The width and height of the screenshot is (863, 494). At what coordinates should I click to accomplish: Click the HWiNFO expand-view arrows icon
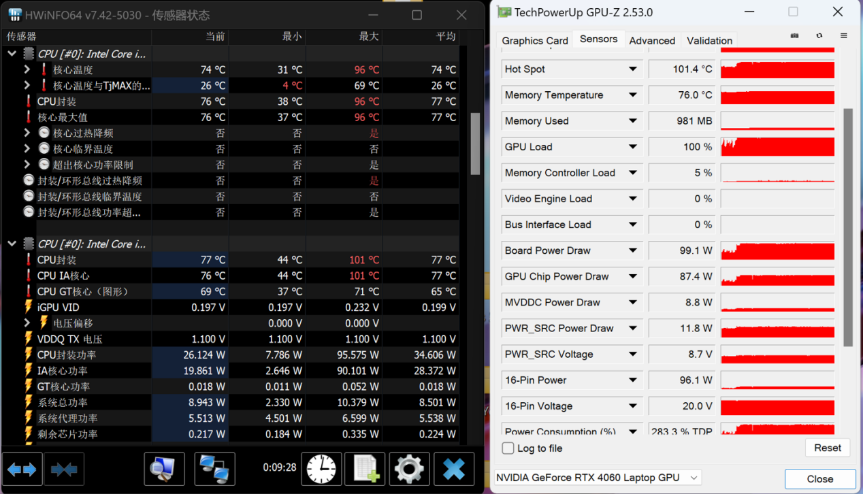click(x=22, y=470)
